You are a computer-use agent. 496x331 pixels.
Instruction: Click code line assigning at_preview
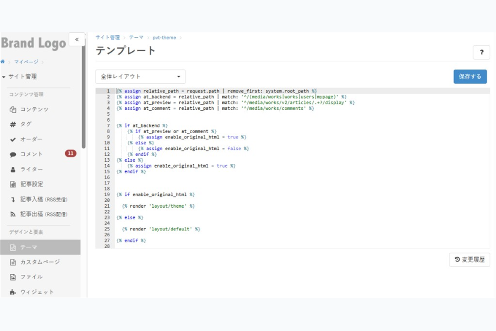(x=236, y=102)
